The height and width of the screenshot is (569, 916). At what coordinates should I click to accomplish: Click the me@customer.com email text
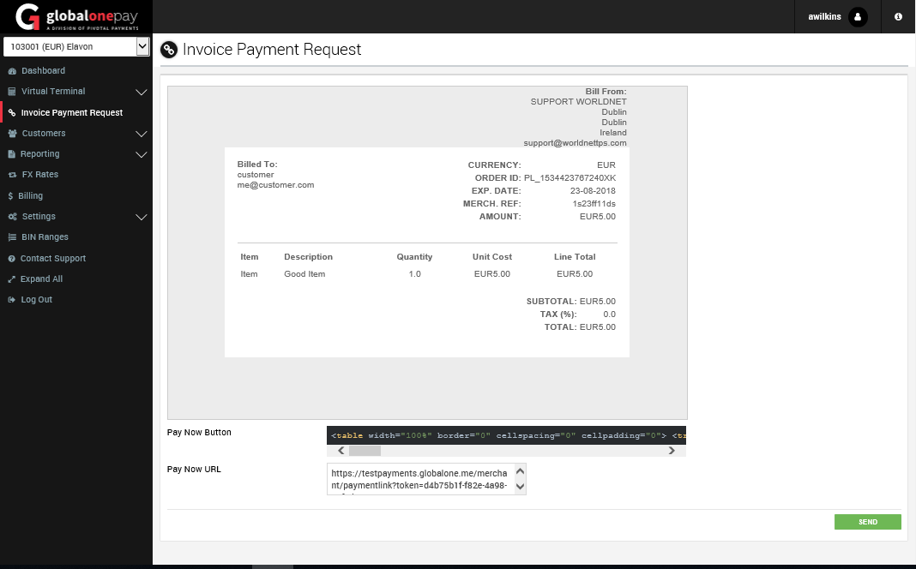[x=275, y=185]
